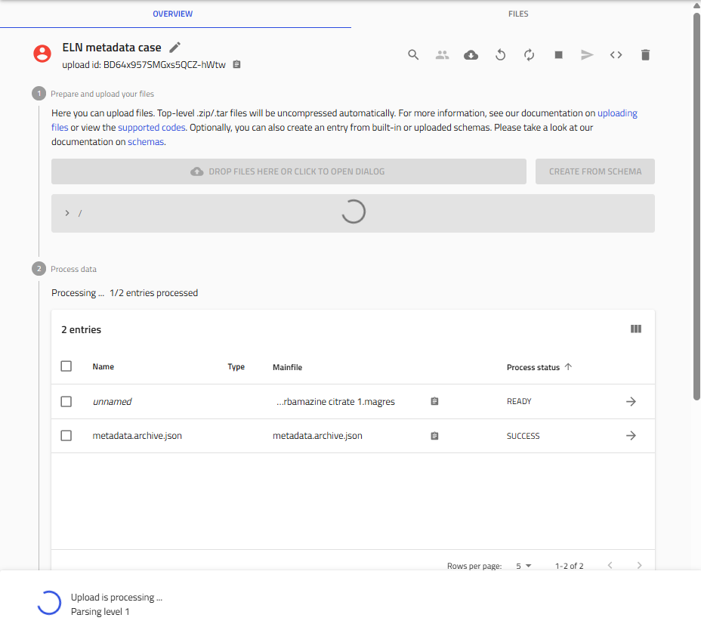The height and width of the screenshot is (633, 701).
Task: Copy mainfile path of metadata.archive.json
Action: [x=434, y=435]
